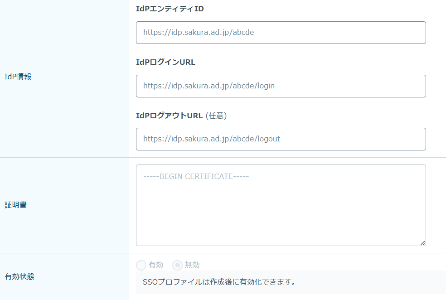Click the "IdPログアウトURL" field label
Screen dimensions: 446x300
[170, 116]
